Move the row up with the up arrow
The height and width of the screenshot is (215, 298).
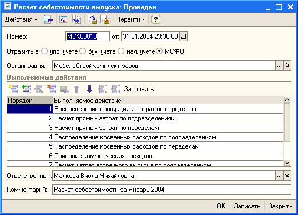pyautogui.click(x=77, y=89)
